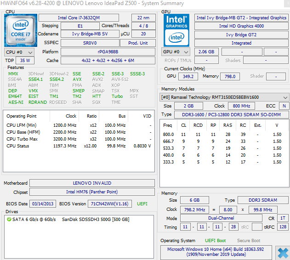Click the green UEFI label near BIOS
The width and height of the screenshot is (290, 260).
pos(142,204)
